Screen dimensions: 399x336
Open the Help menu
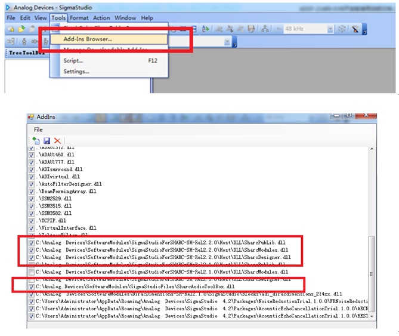pos(147,18)
